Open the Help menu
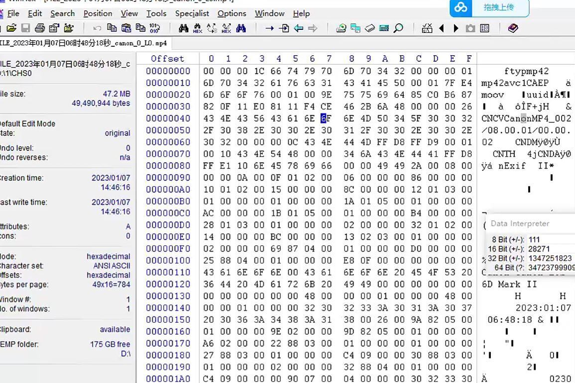Screen dimensions: 575x383 [301, 13]
